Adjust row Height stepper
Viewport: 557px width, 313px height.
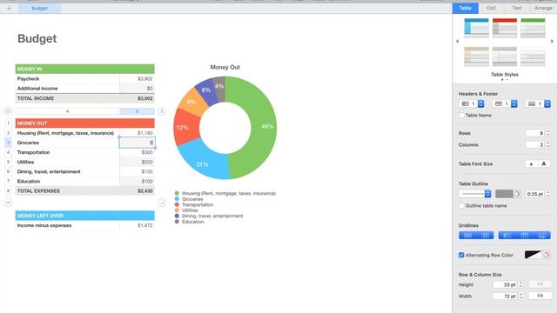(x=520, y=284)
